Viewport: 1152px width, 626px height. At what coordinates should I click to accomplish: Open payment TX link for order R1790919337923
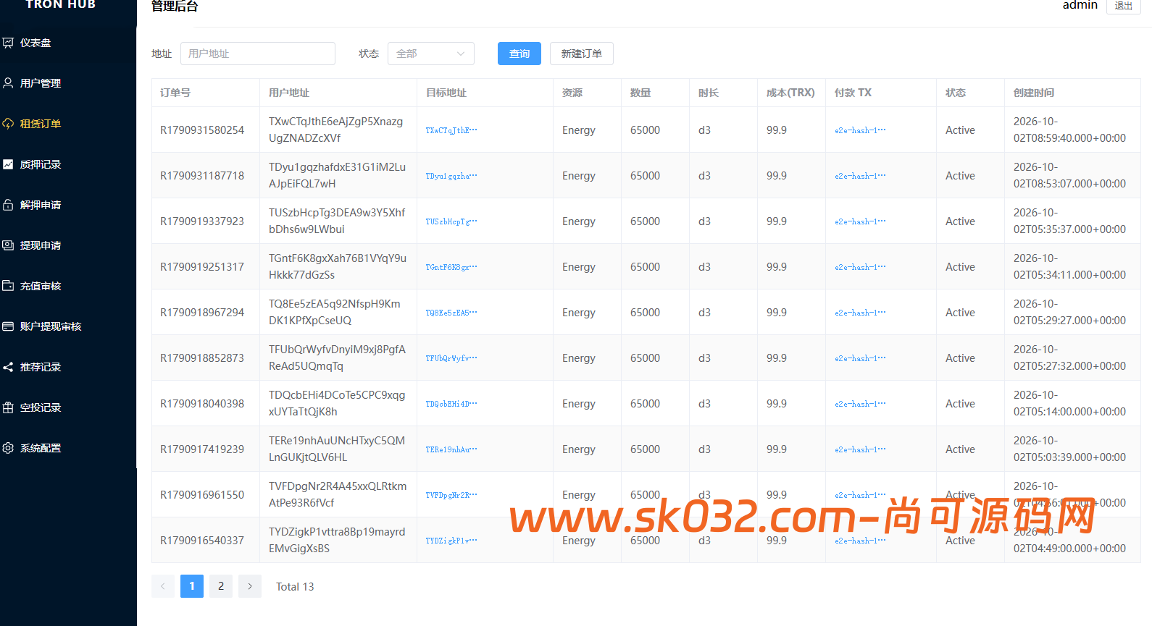tap(860, 221)
